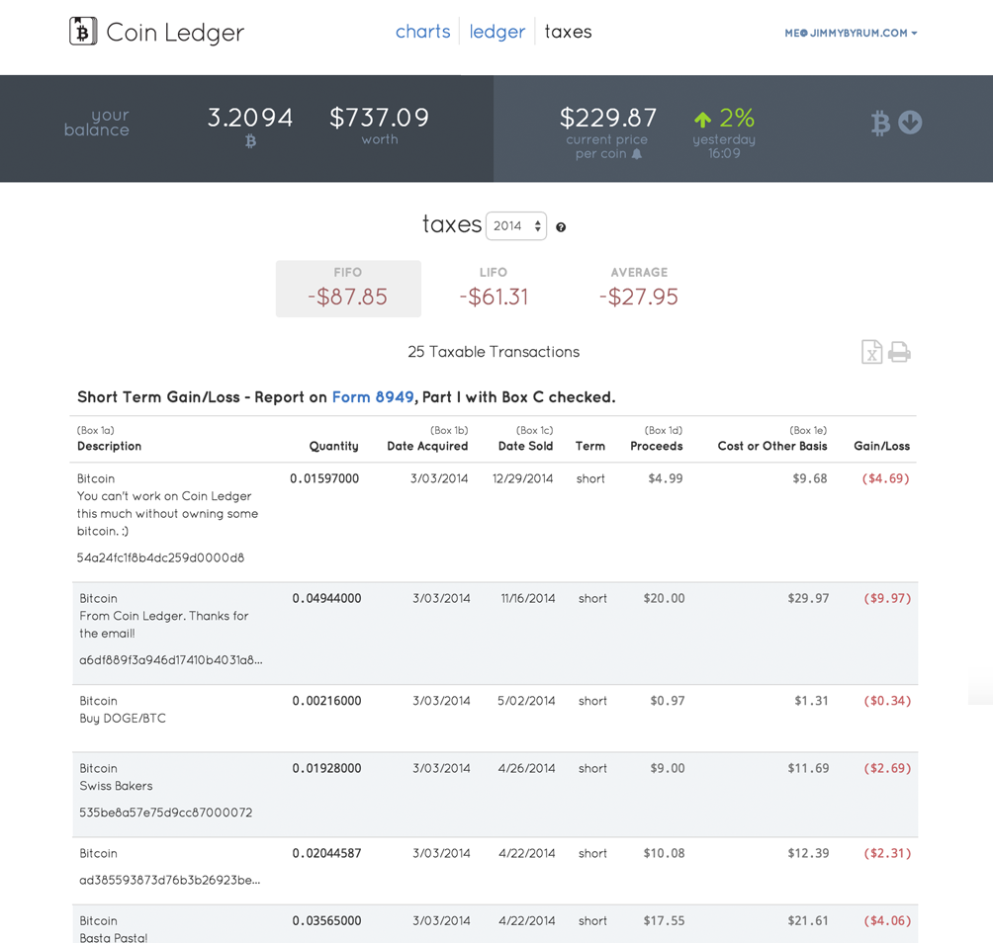
Task: Click the Gain/Loss column header
Action: pyautogui.click(x=881, y=446)
